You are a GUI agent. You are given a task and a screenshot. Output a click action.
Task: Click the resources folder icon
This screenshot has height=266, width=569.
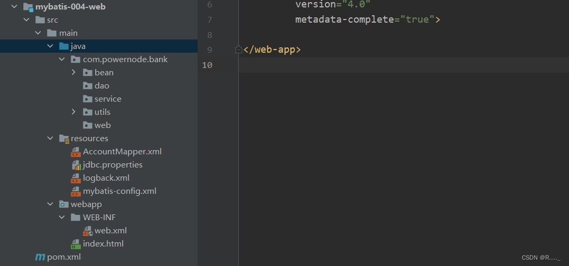(64, 139)
